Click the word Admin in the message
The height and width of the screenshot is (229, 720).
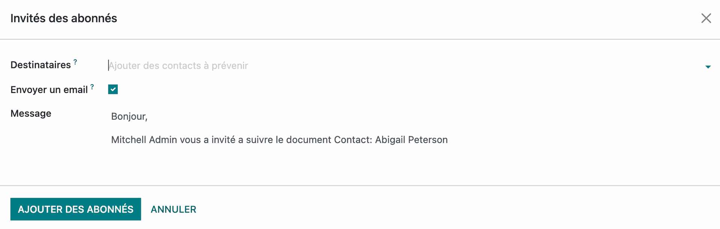(163, 140)
